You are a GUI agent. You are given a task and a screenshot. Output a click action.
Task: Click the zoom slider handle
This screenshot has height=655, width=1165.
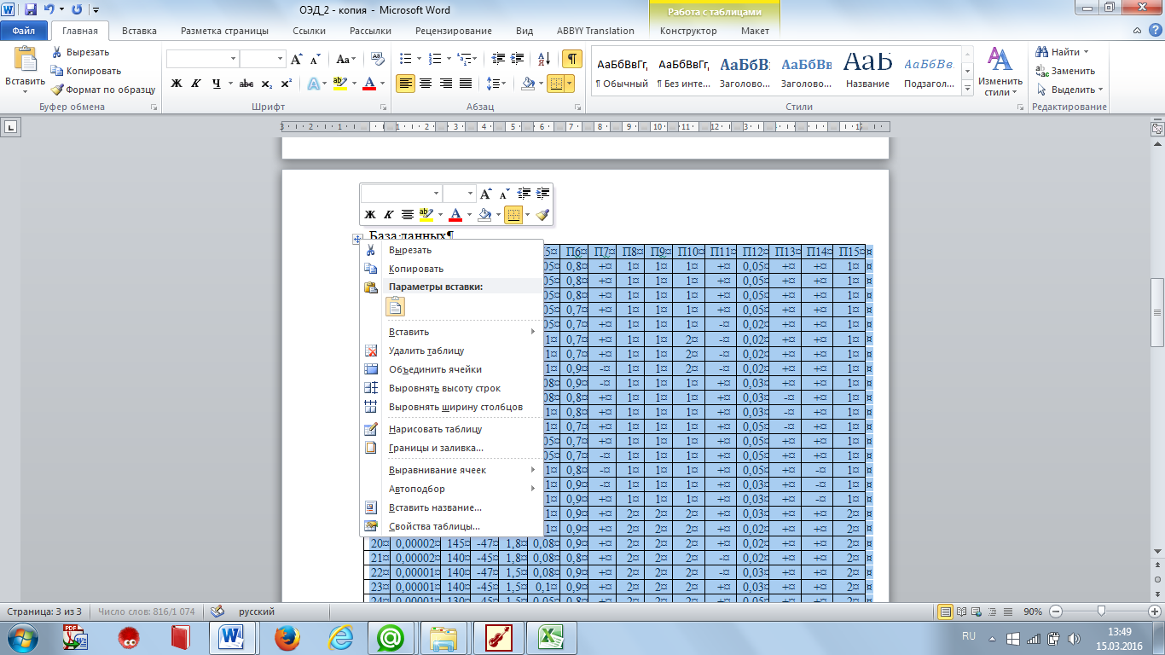pyautogui.click(x=1102, y=612)
